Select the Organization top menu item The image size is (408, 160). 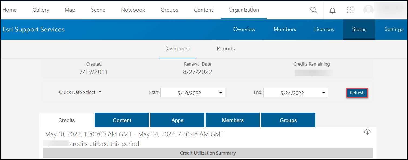point(244,10)
